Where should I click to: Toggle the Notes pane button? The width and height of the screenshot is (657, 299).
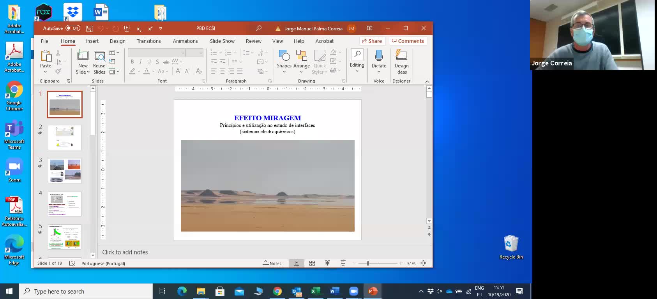pyautogui.click(x=272, y=263)
